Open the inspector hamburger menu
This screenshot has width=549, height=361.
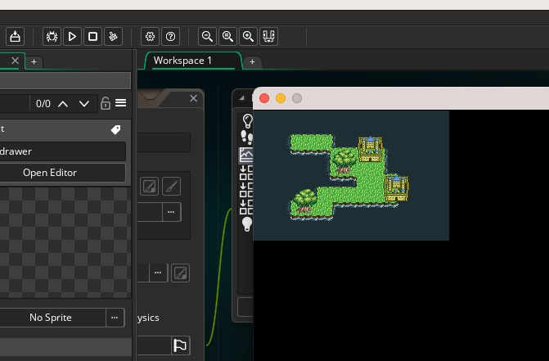click(121, 103)
